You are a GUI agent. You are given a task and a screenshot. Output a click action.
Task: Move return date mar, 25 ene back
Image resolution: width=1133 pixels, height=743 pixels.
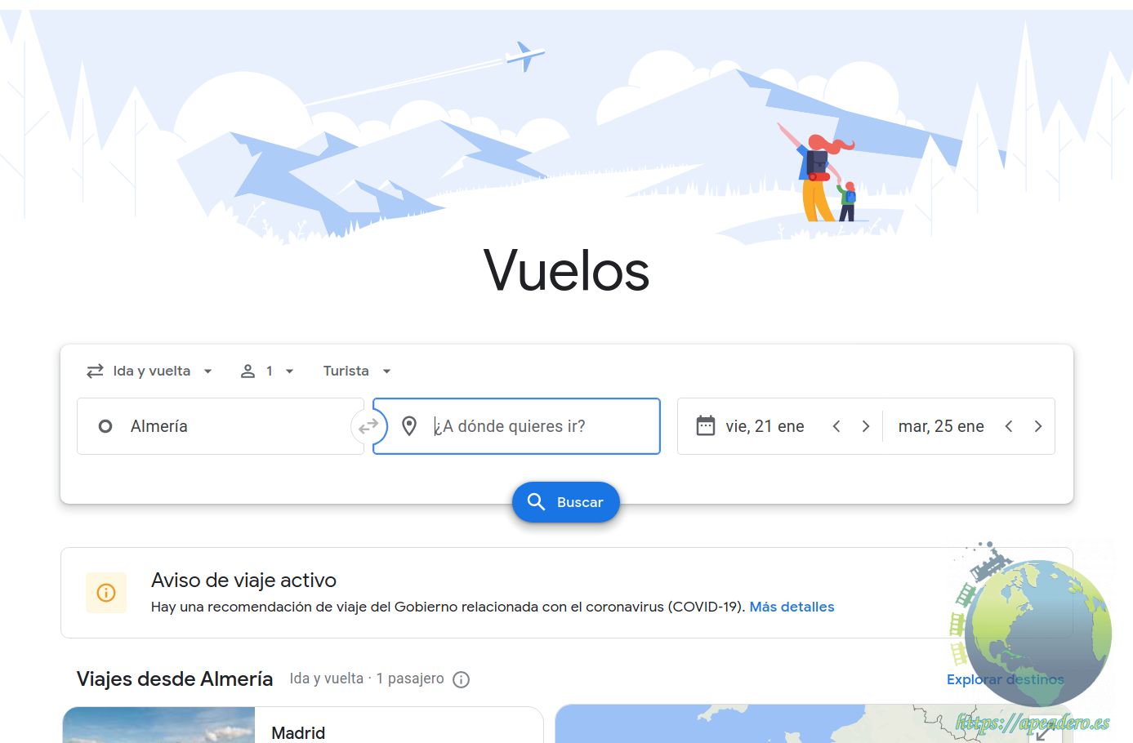pyautogui.click(x=1009, y=426)
